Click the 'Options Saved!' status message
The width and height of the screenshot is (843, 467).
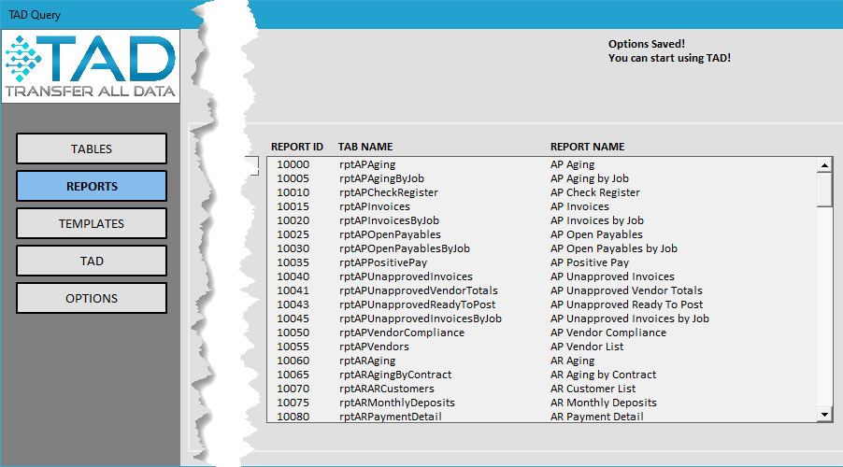(x=646, y=44)
